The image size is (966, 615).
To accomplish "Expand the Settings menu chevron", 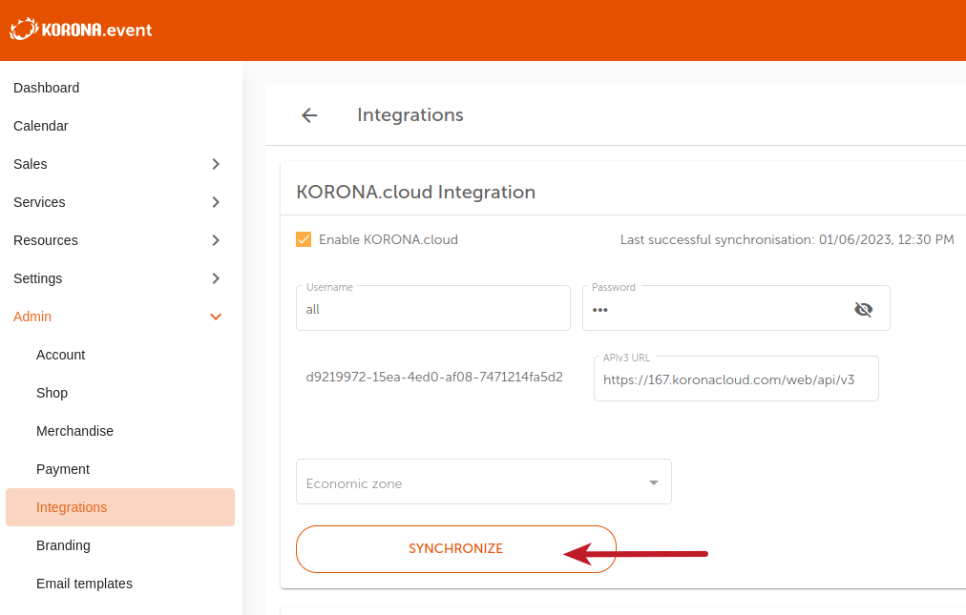I will 216,278.
